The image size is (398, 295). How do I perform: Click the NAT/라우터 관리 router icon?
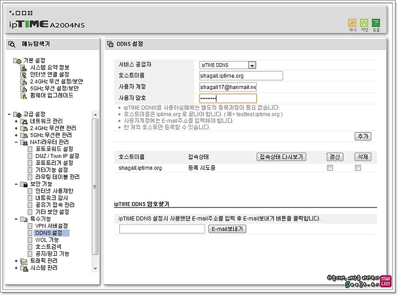point(24,143)
